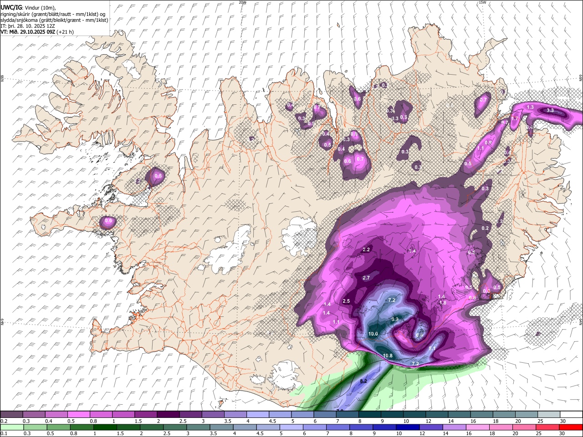
Task: Click the '15W' longitude label
Action: tap(482, 2)
